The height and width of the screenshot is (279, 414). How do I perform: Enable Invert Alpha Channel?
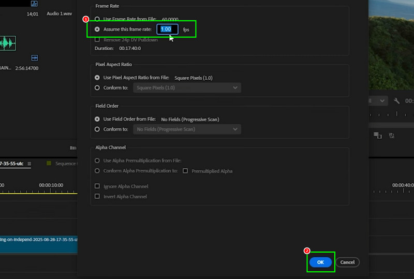(x=97, y=196)
